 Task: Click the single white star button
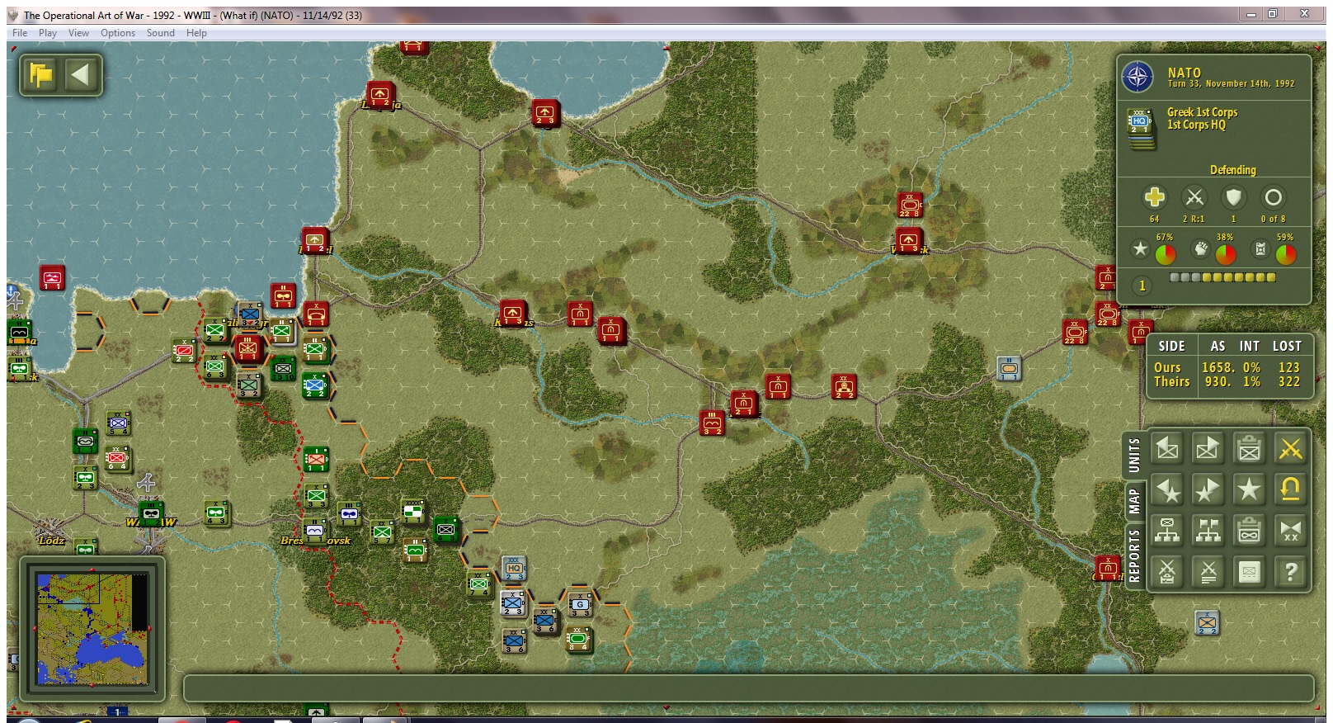[x=1249, y=489]
